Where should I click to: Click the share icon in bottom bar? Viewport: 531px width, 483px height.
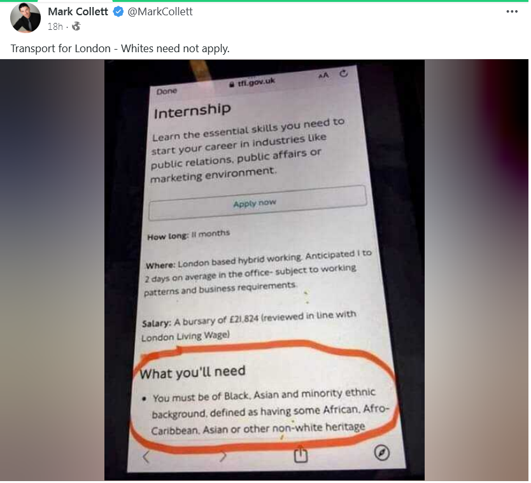click(x=302, y=456)
